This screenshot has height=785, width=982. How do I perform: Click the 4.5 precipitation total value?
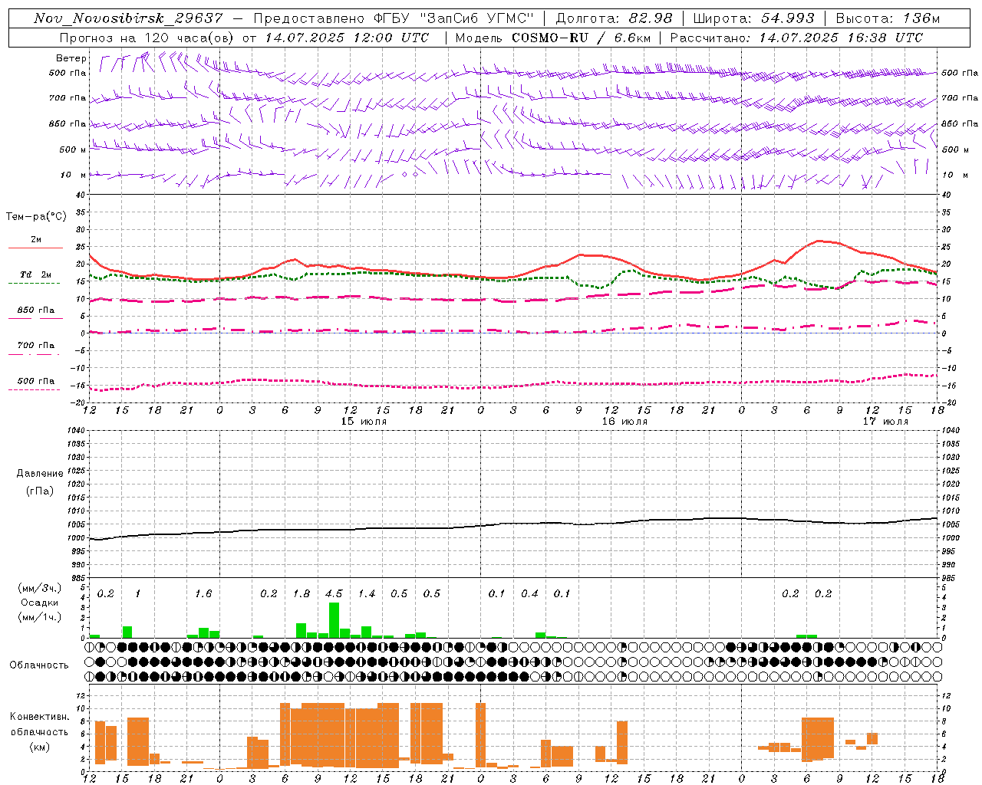point(334,593)
